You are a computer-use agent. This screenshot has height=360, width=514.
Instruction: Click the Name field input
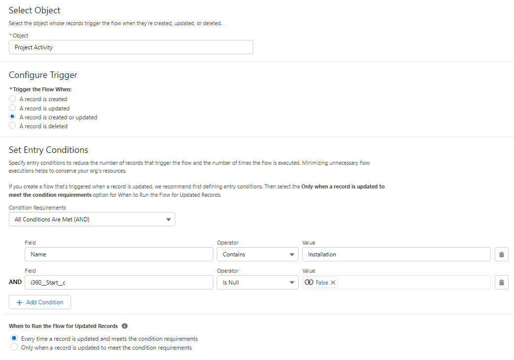point(119,254)
